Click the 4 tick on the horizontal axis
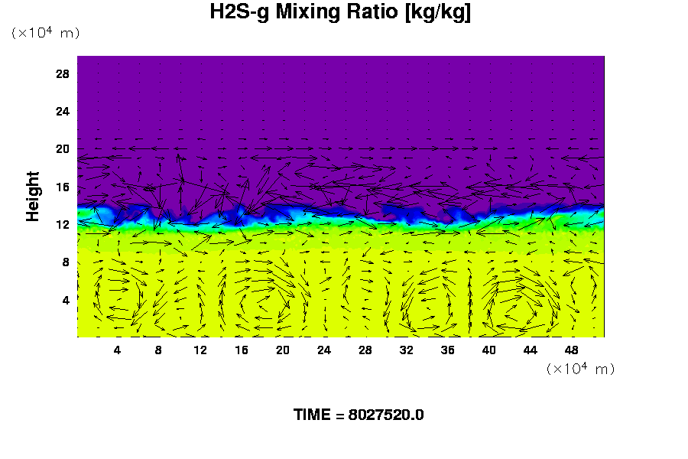688x459 pixels. point(117,350)
